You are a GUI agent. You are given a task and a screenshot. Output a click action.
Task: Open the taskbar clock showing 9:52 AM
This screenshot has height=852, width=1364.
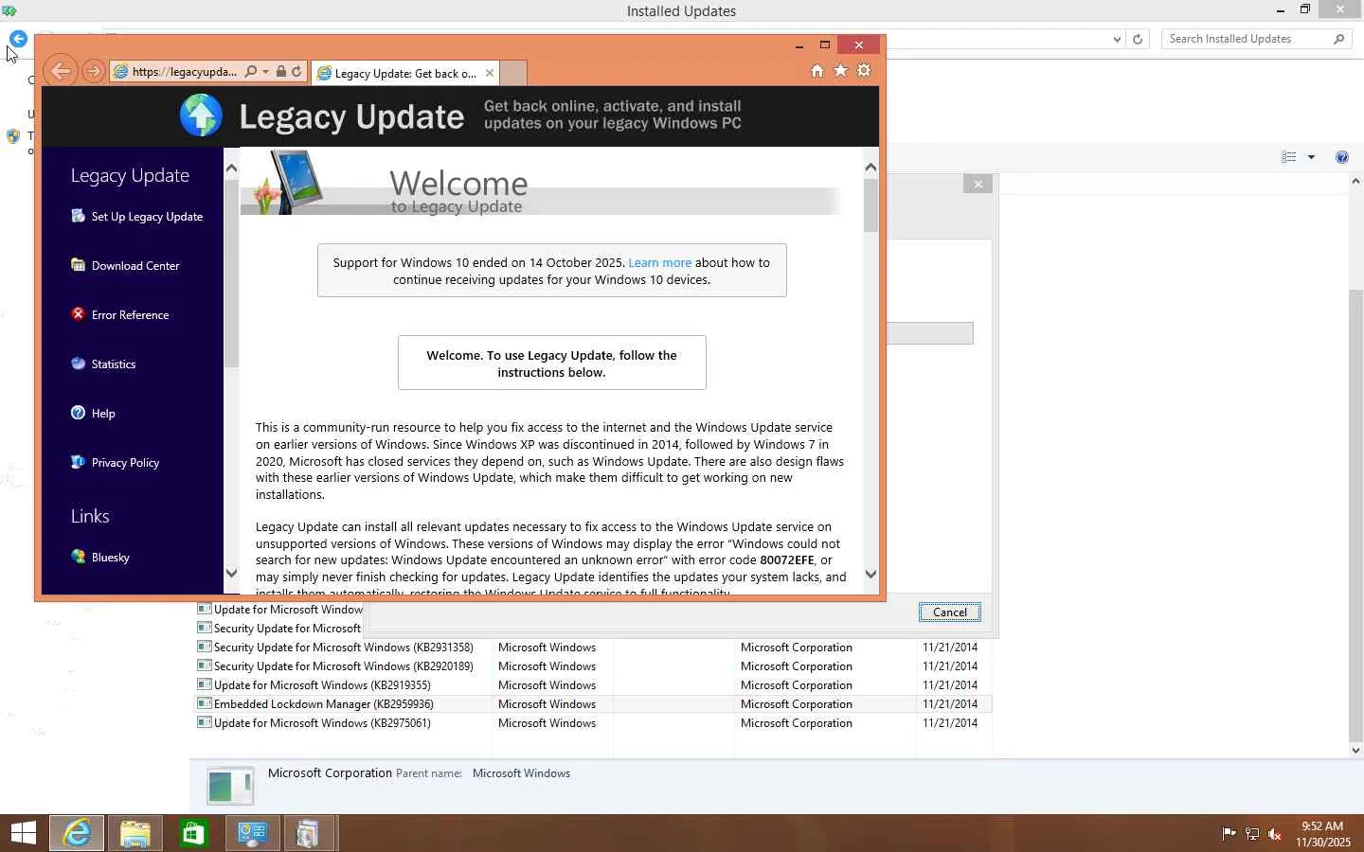(1322, 834)
